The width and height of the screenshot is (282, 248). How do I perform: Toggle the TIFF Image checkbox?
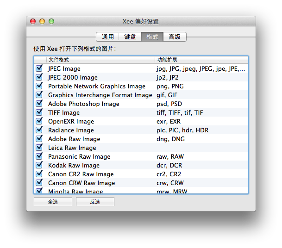(x=39, y=112)
